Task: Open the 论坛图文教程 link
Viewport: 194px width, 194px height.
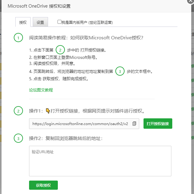Action: 41,90
